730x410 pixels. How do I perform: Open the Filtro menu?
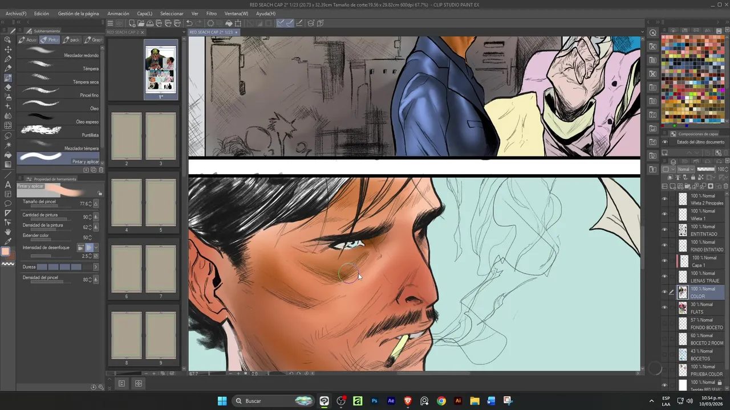[211, 13]
